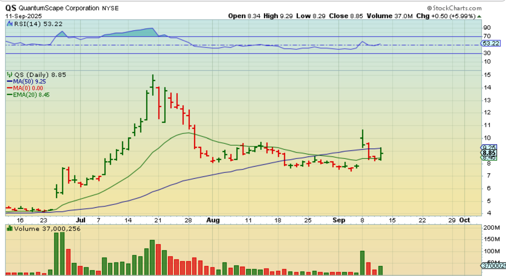Select the green EMA(20) legend line swatch
Screen dimensions: 506x276
[x=10, y=95]
